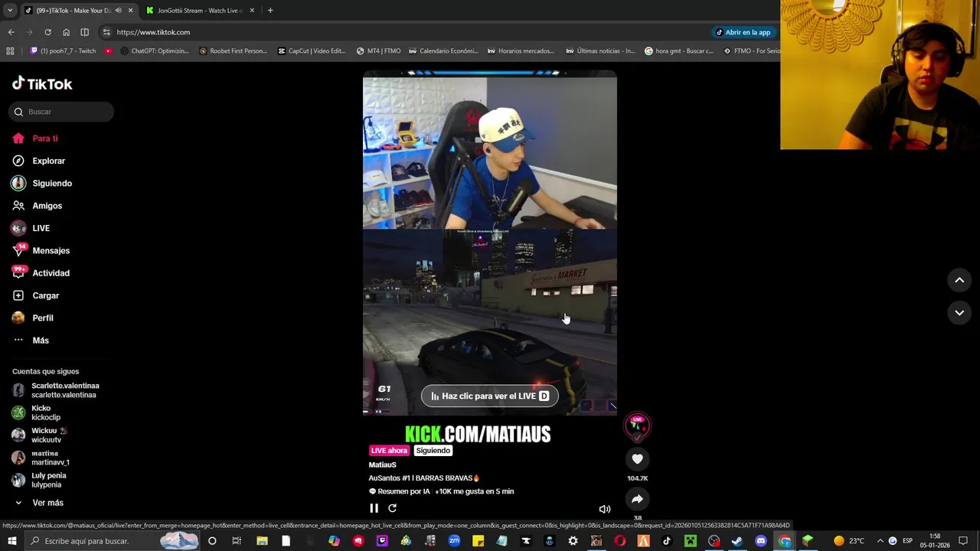The width and height of the screenshot is (980, 551).
Task: Open Task View in taskbar
Action: (237, 541)
